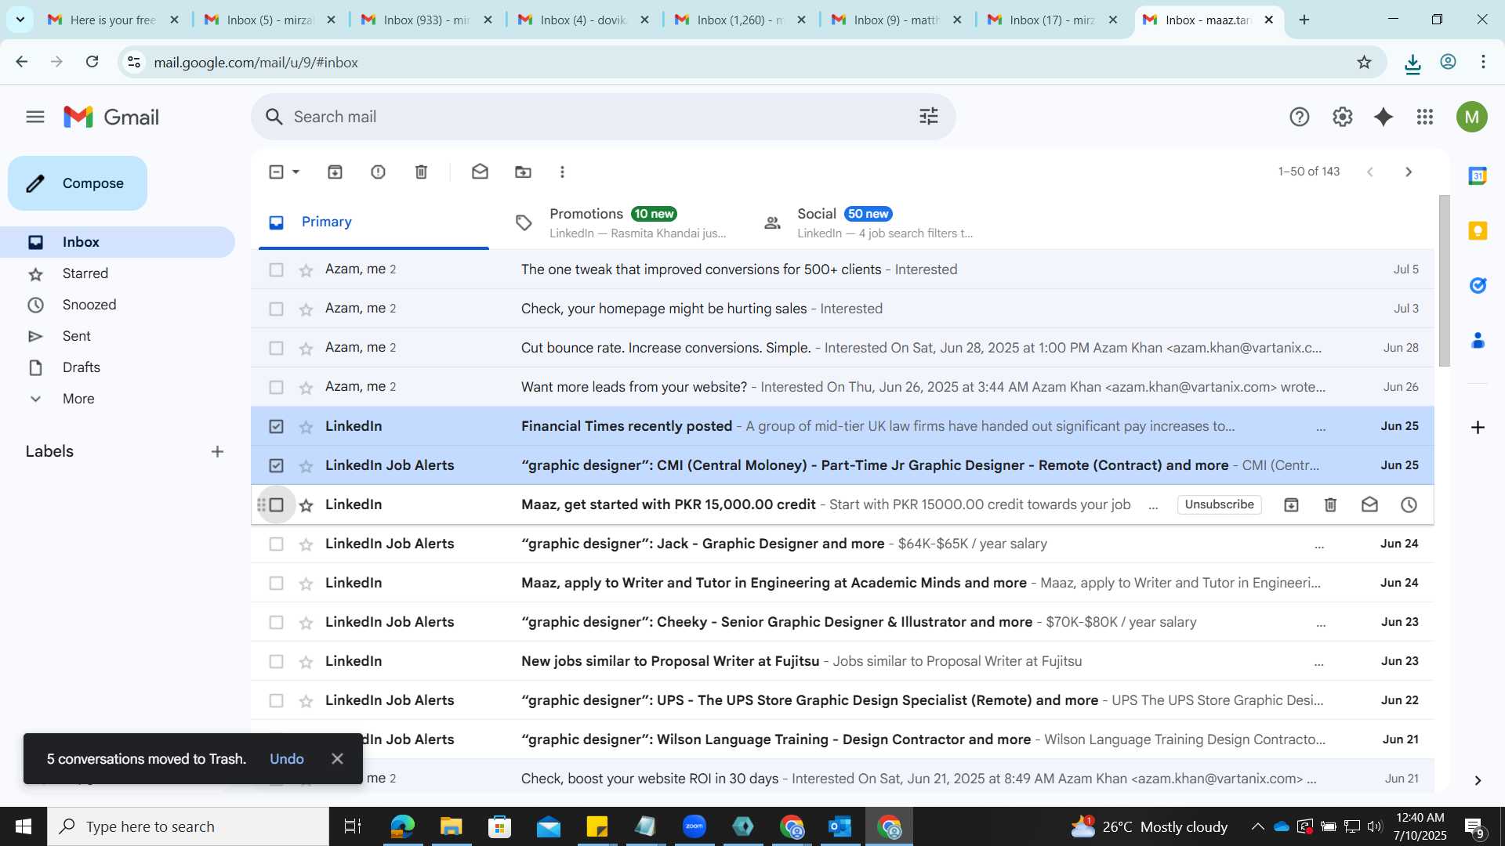Open the Gemini sparkle icon

[1384, 117]
